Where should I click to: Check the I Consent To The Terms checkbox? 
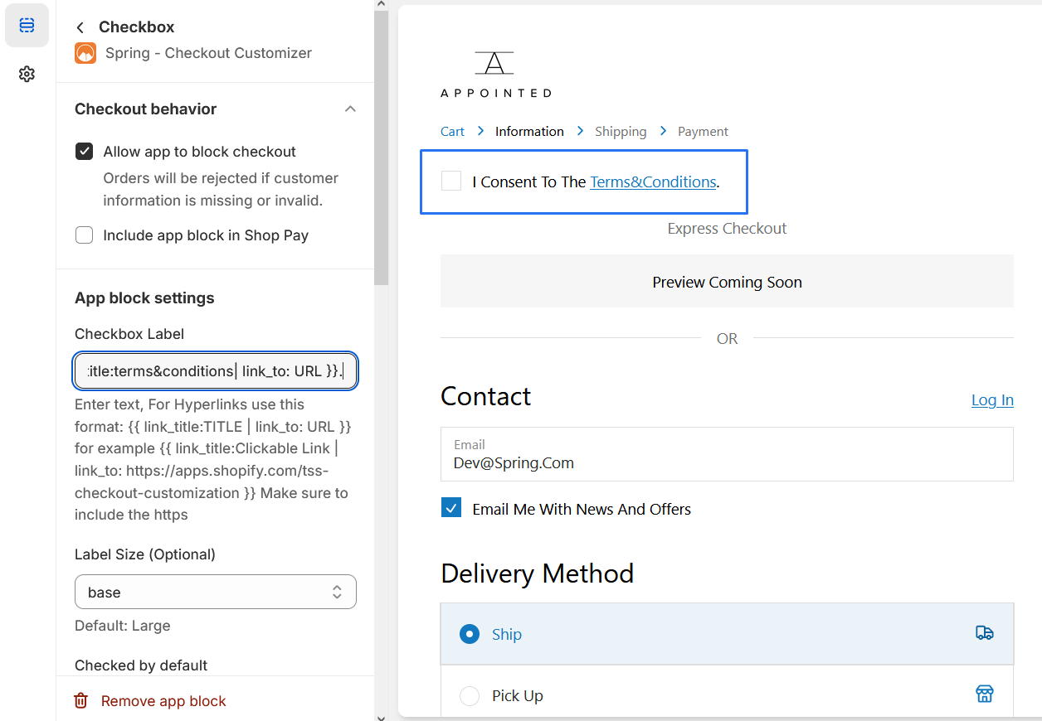(x=451, y=181)
